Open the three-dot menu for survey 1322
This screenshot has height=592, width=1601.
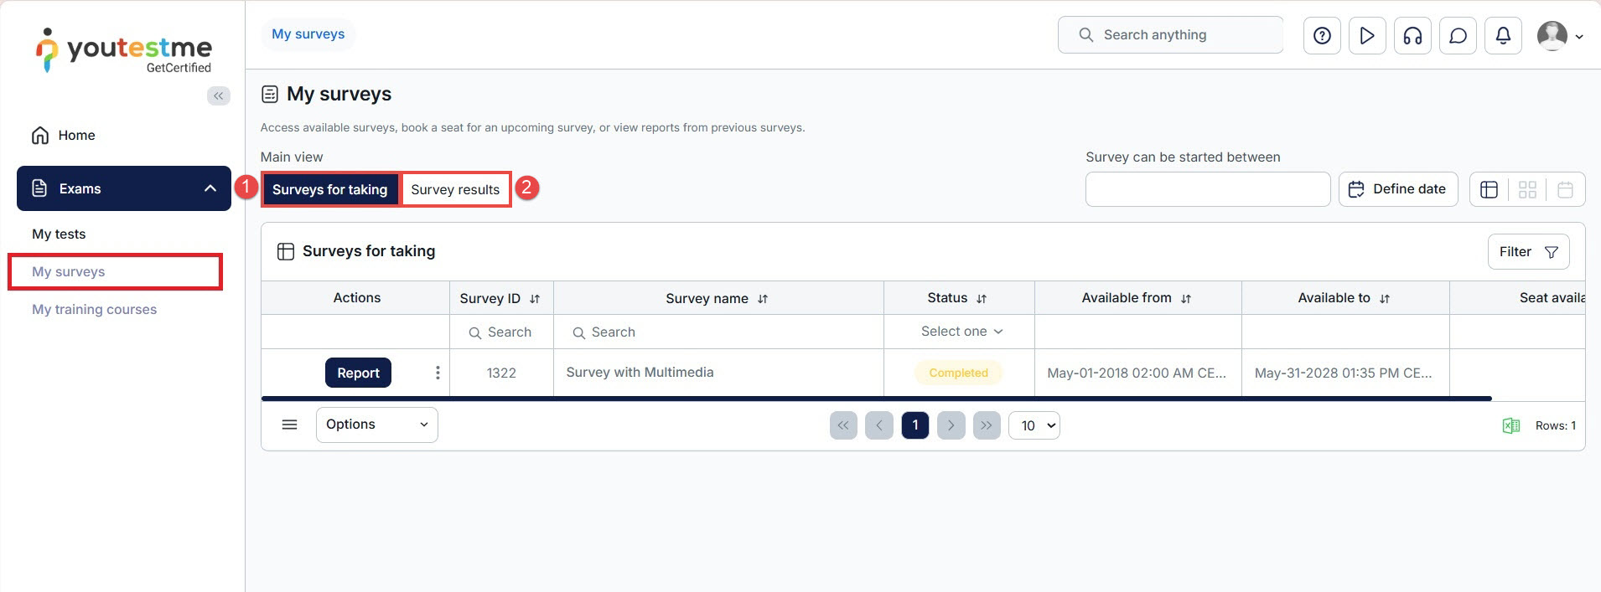pos(438,373)
